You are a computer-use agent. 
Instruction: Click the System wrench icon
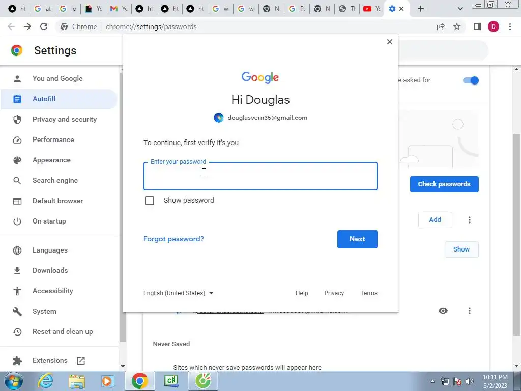pos(17,312)
